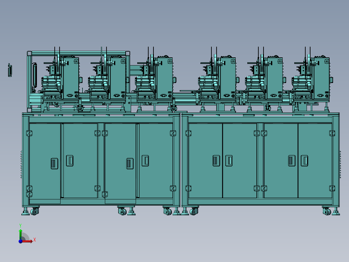Select the rightmost leveling foot at the cabinet base
Image resolution: width=349 pixels, height=262 pixels.
(335, 213)
